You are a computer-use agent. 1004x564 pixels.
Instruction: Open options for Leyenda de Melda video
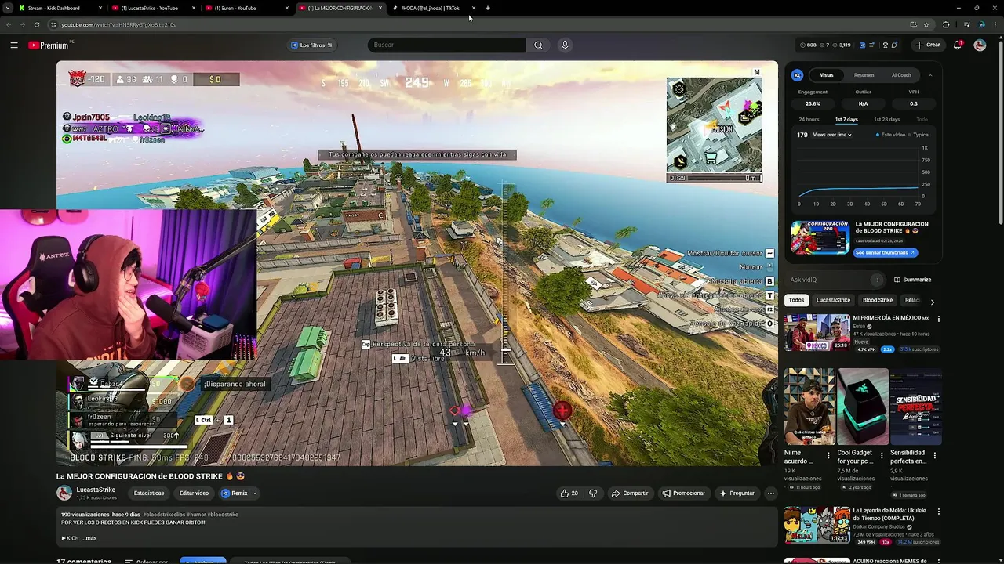938,512
